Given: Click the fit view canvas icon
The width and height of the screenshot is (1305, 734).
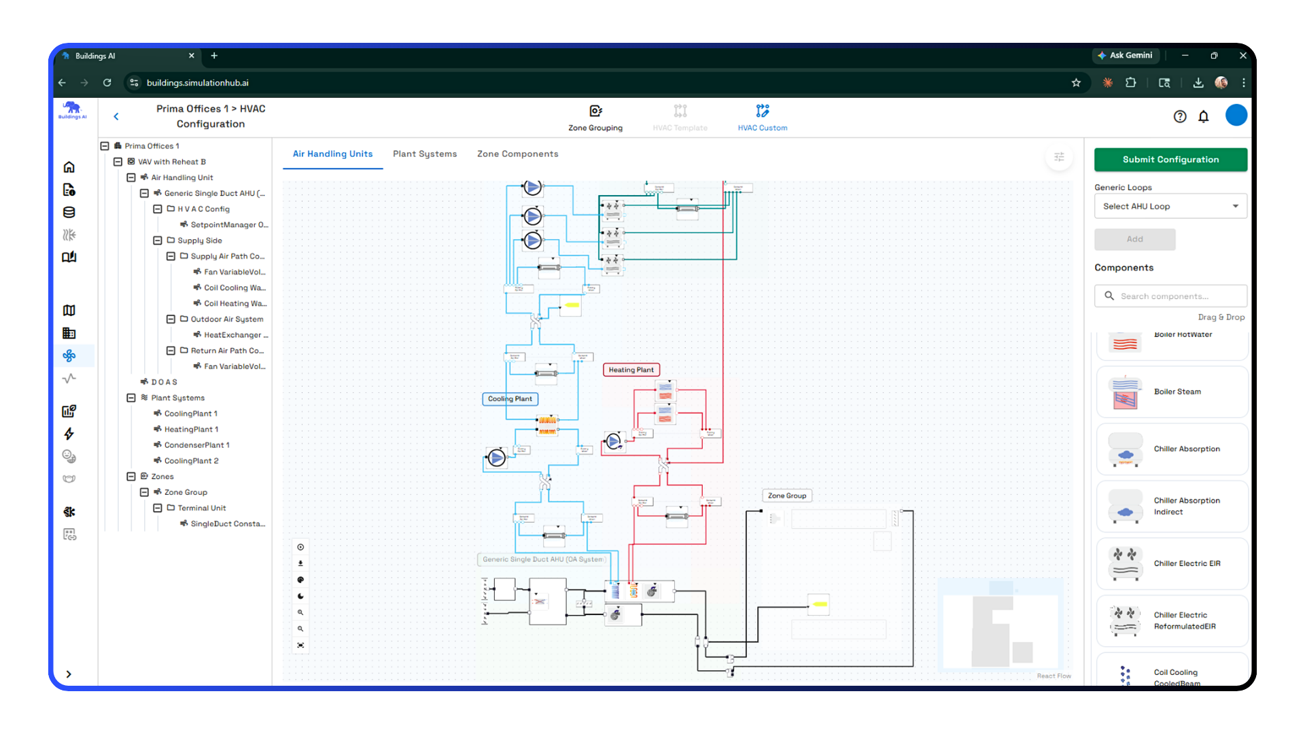Looking at the screenshot, I should [300, 645].
